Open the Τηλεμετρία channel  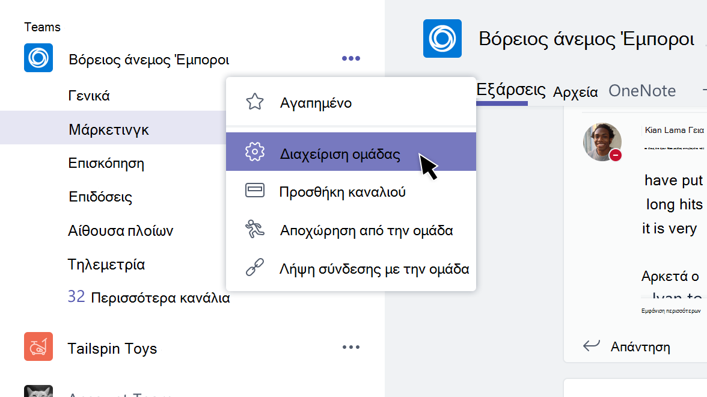click(x=106, y=265)
